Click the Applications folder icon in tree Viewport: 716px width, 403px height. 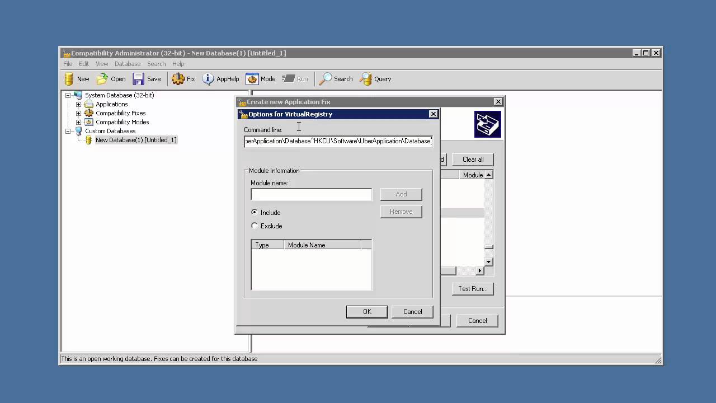[89, 104]
